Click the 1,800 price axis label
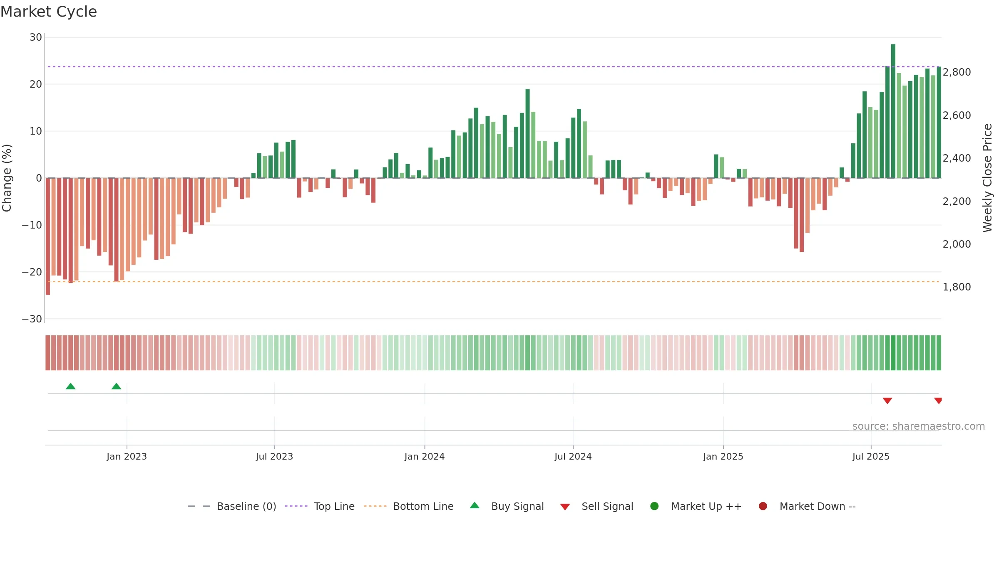999x561 pixels. click(957, 287)
